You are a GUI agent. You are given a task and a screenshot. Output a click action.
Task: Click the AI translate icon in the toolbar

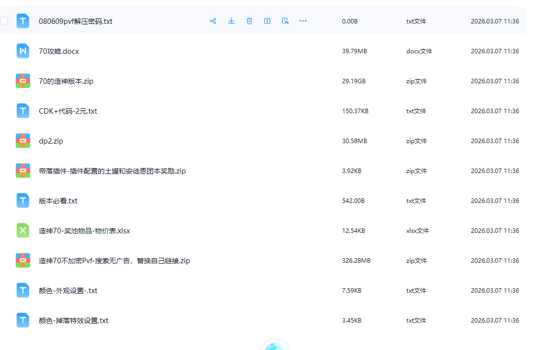[285, 21]
